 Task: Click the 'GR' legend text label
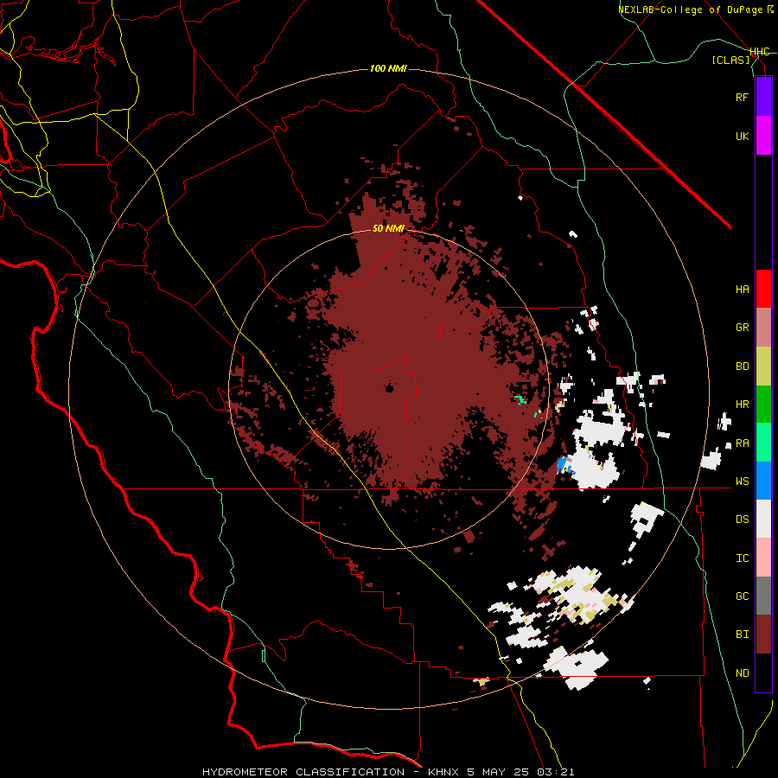742,328
